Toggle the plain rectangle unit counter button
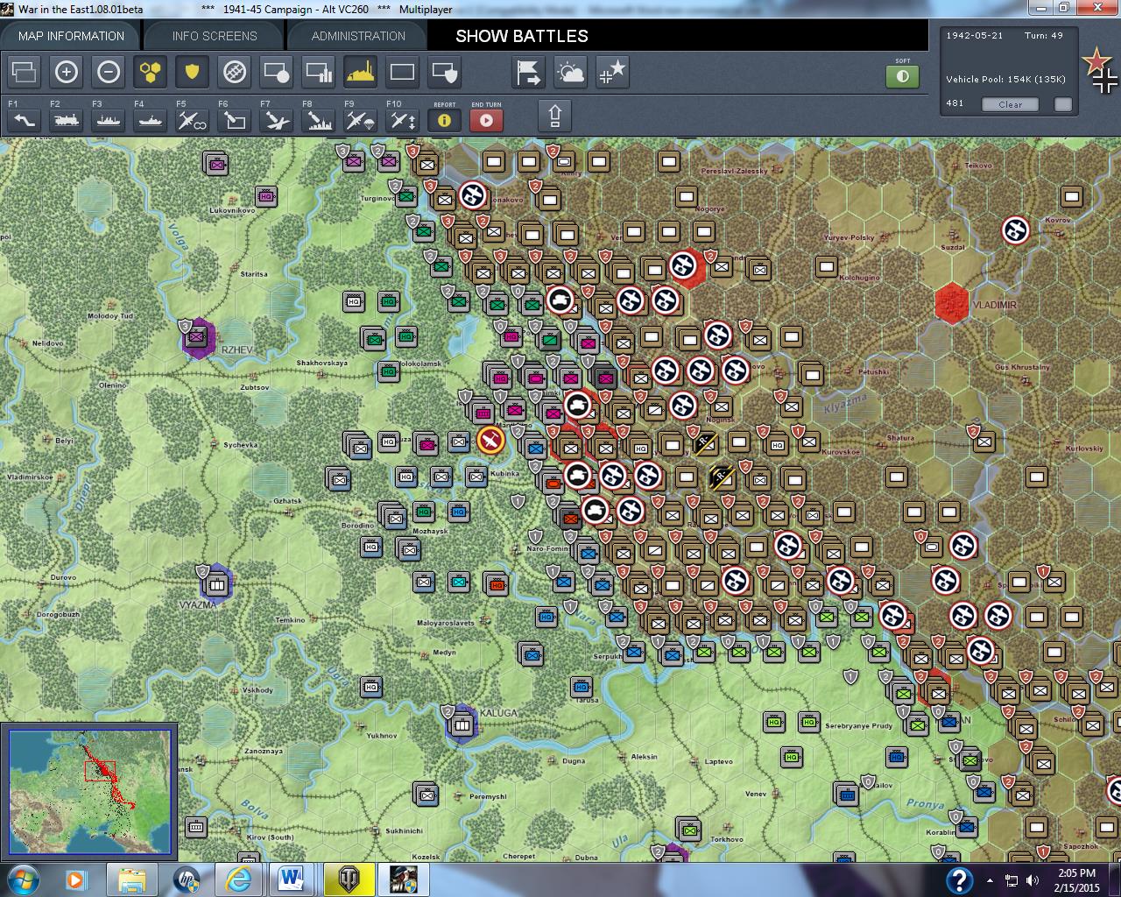The image size is (1121, 897). tap(403, 72)
